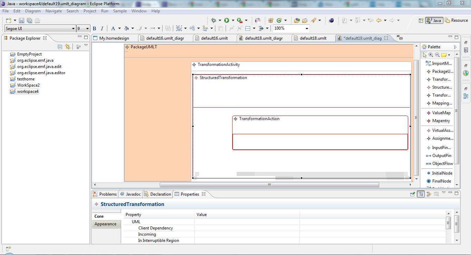The width and height of the screenshot is (471, 255).
Task: Maximize the editor area
Action: click(x=457, y=37)
